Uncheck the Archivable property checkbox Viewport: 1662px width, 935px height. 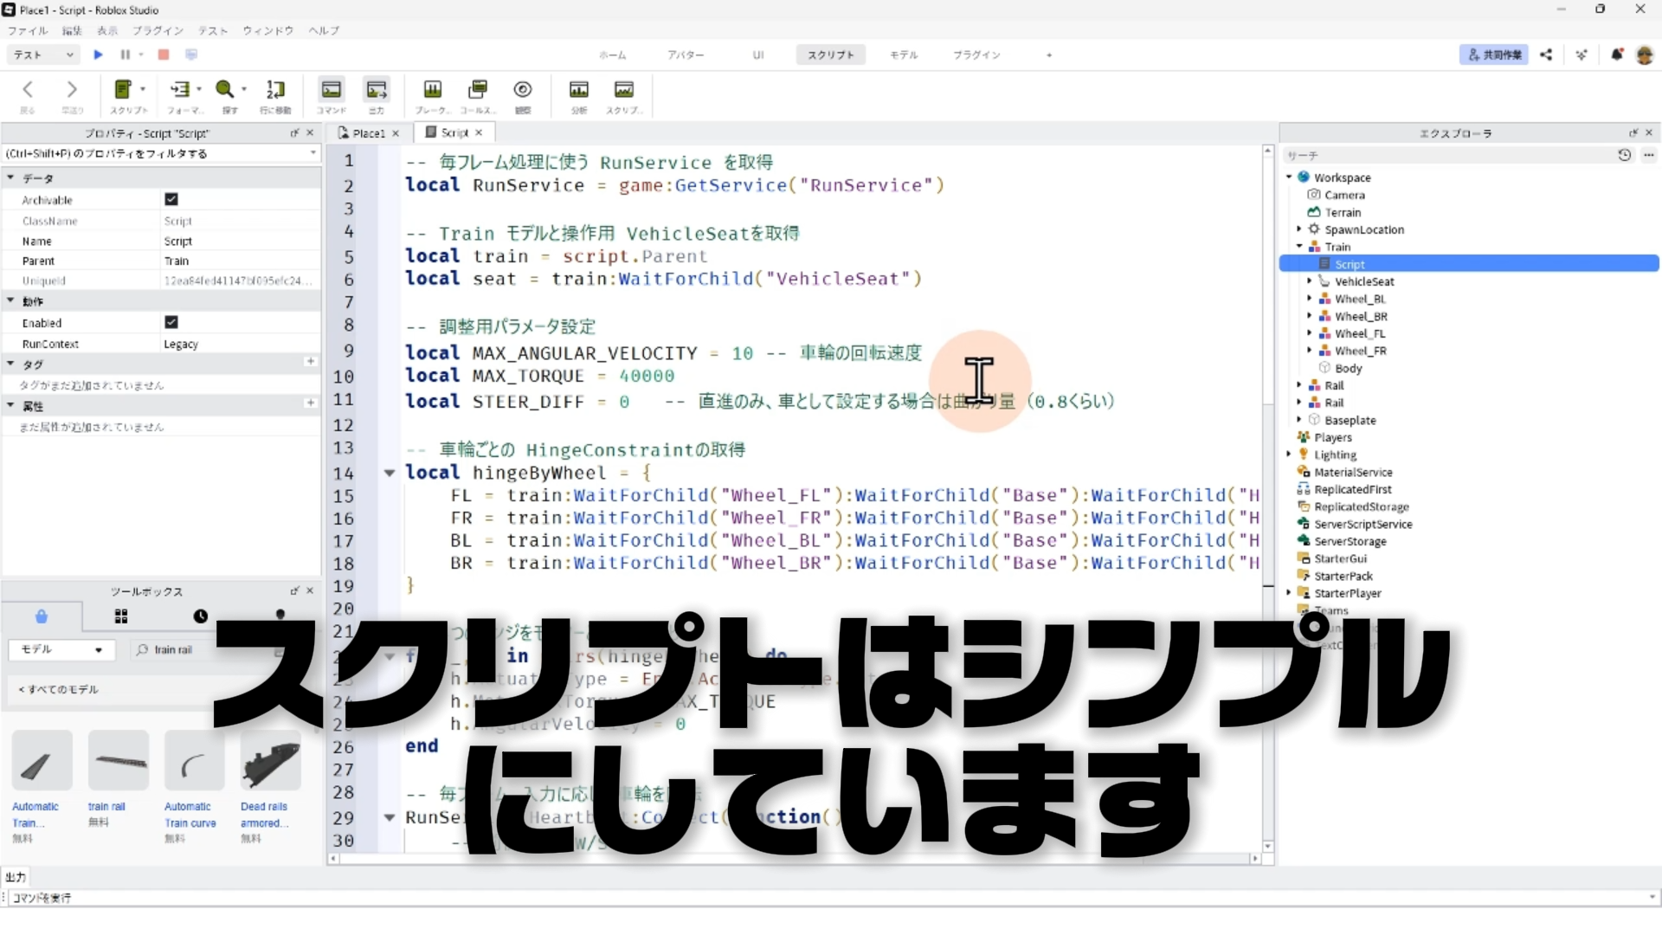171,199
